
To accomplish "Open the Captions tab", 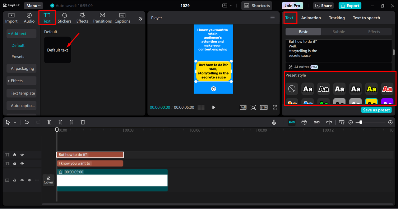I will click(122, 18).
